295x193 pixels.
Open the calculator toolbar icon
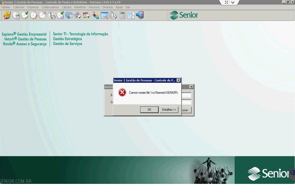122,15
